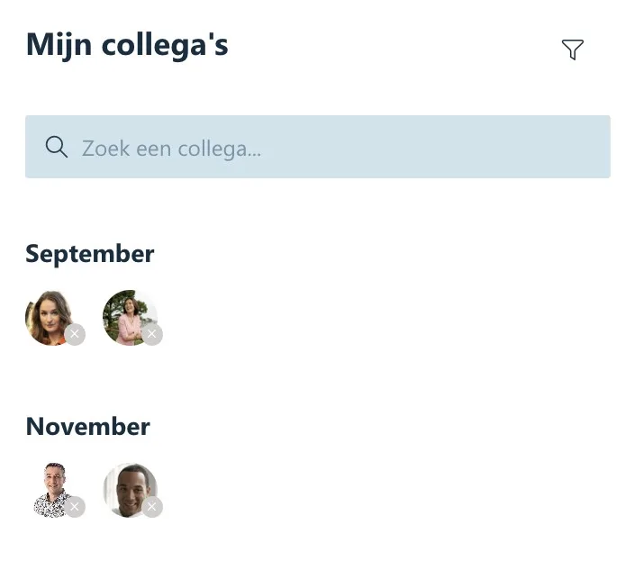Click the magnifying glass search icon
This screenshot has height=561, width=634.
point(57,147)
